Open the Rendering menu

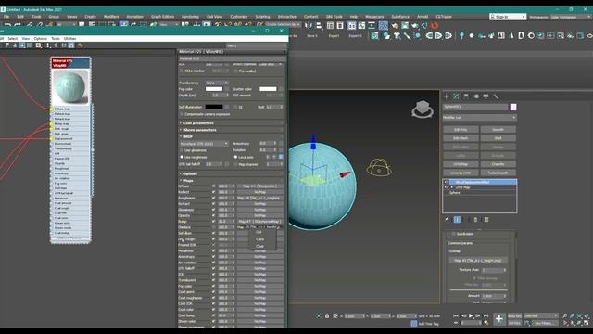click(190, 17)
